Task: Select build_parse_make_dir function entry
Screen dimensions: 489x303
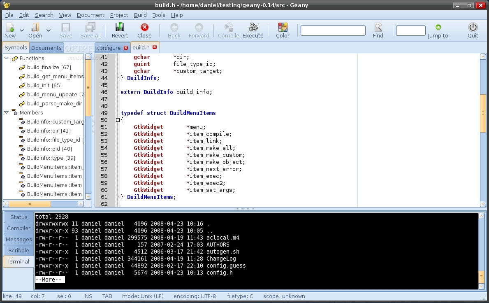Action: click(55, 103)
